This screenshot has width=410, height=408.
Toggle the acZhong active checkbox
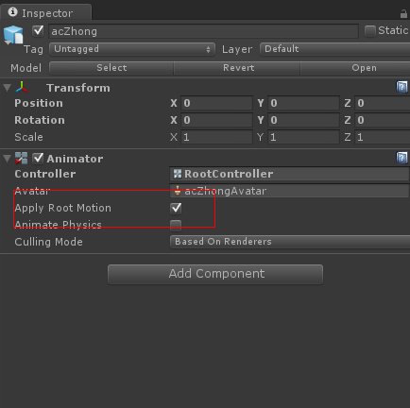click(x=38, y=31)
